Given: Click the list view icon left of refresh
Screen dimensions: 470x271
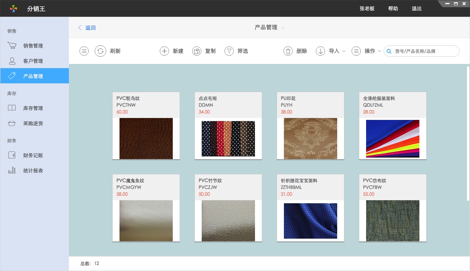Looking at the screenshot, I should (x=84, y=51).
